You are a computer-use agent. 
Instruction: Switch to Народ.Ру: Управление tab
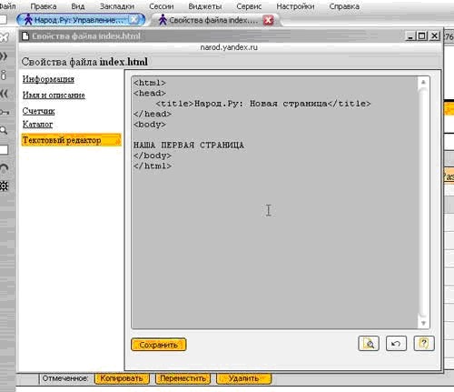[76, 20]
